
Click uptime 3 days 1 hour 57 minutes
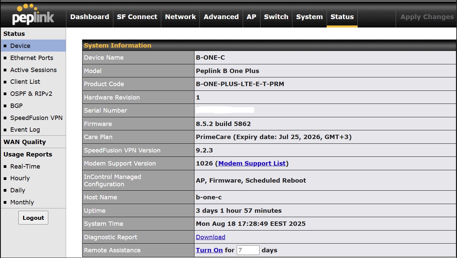tap(239, 211)
